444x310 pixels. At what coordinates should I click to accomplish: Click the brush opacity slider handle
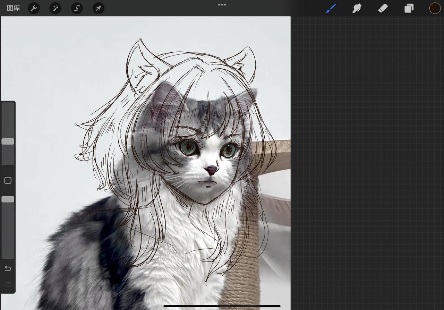8,199
